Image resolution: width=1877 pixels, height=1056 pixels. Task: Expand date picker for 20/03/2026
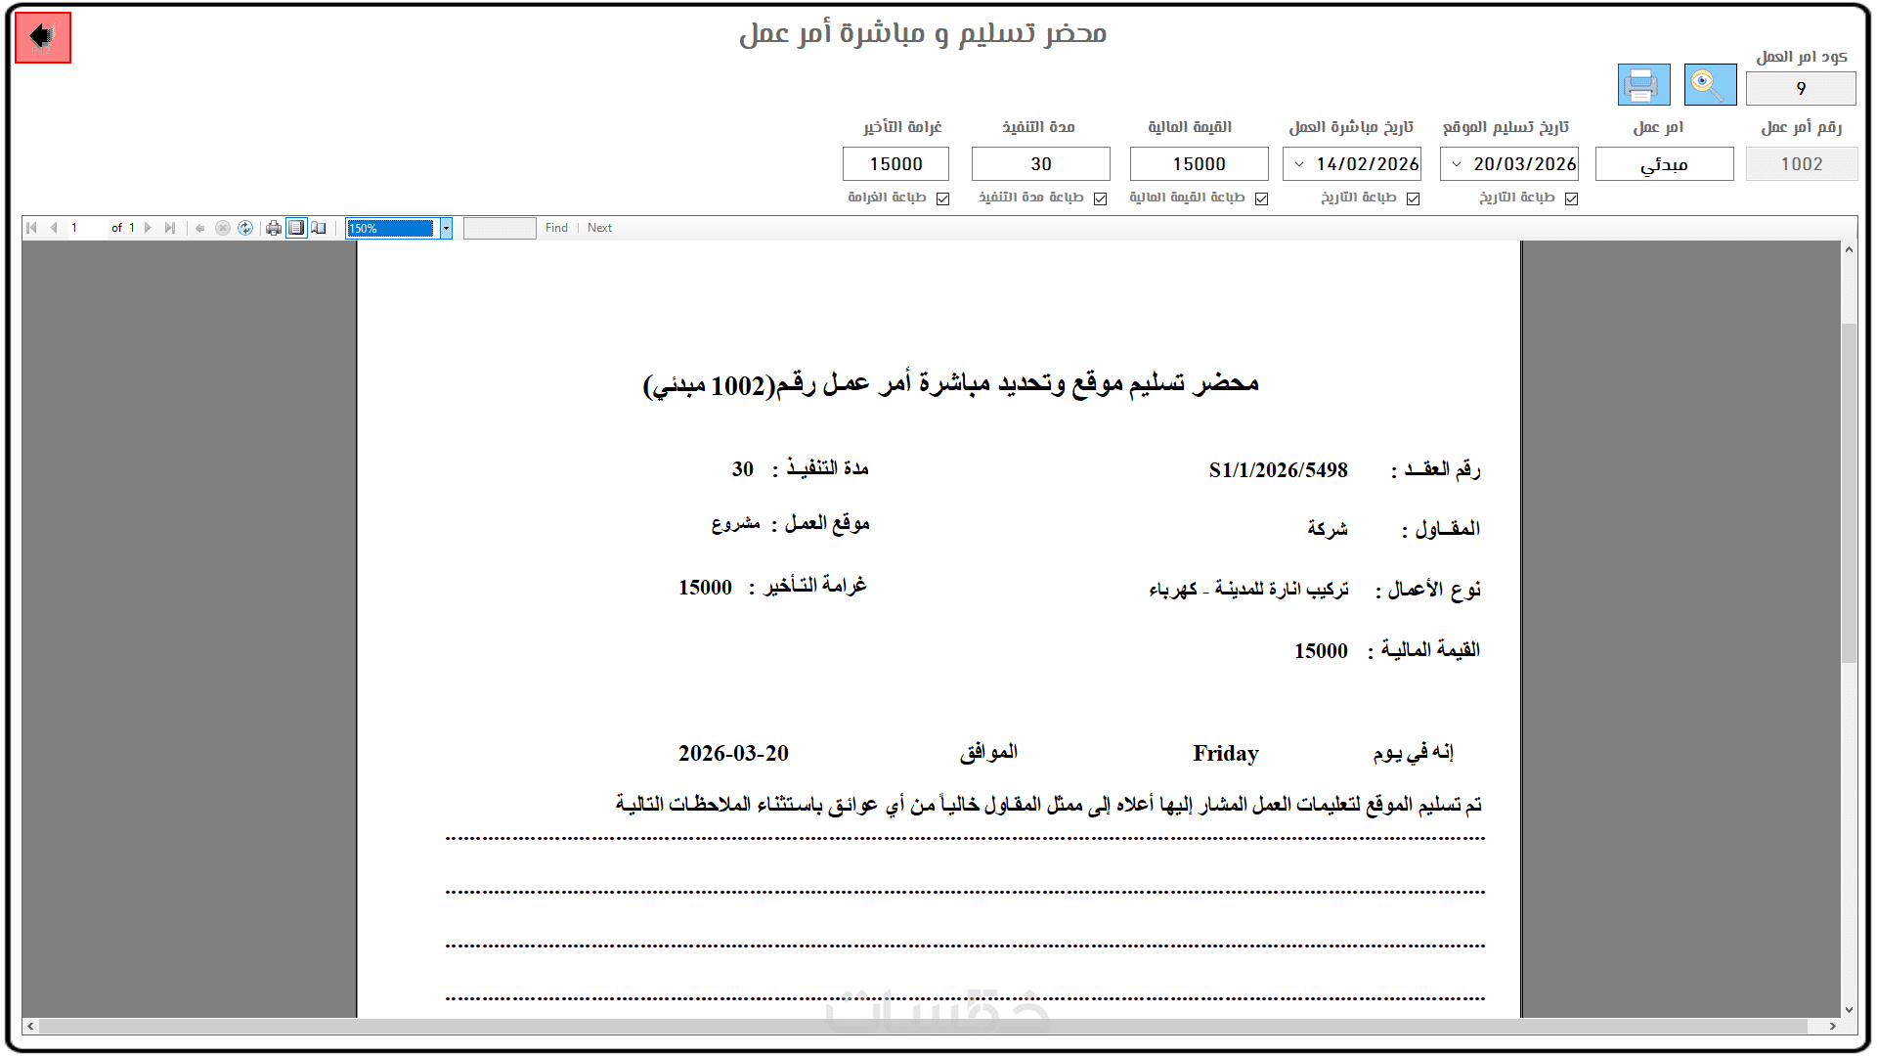coord(1457,164)
